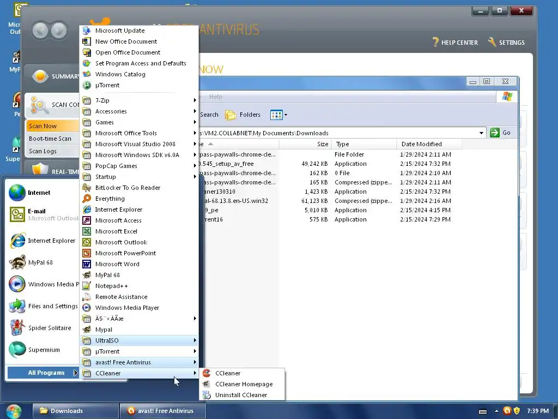Launch Notepad++
The width and height of the screenshot is (558, 419).
[139, 286]
